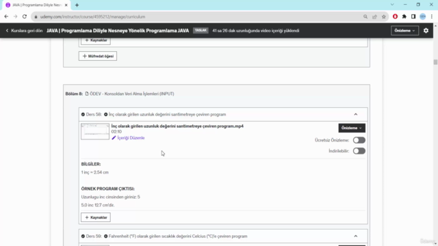This screenshot has height=246, width=438.
Task: Collapse the Ders 58 lecture panel
Action: tap(356, 114)
